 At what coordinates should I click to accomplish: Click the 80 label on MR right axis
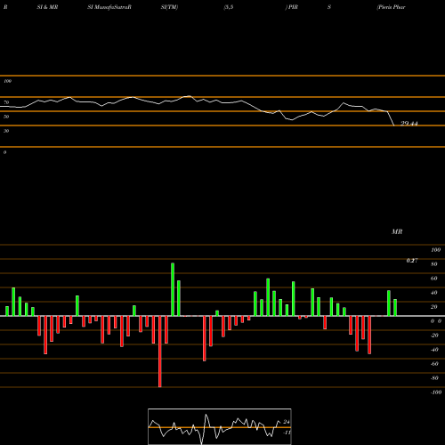pyautogui.click(x=434, y=264)
